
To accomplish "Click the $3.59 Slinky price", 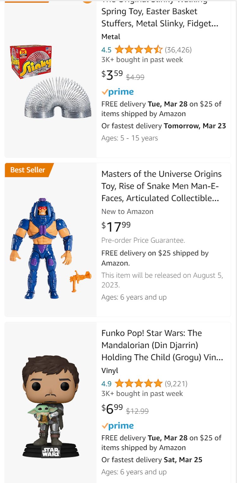I will click(112, 75).
